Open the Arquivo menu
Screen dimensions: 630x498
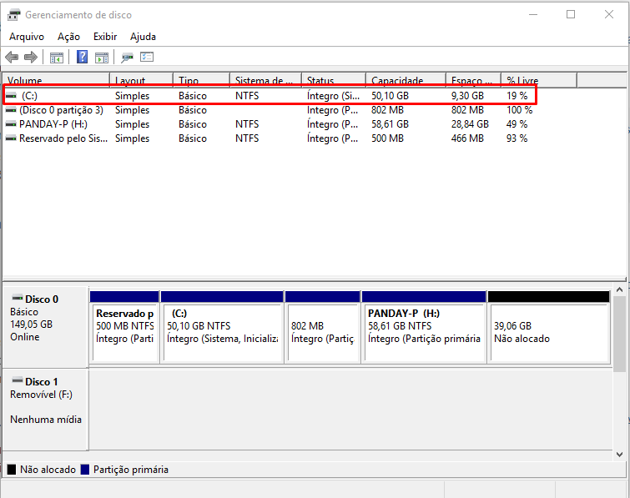pyautogui.click(x=27, y=37)
